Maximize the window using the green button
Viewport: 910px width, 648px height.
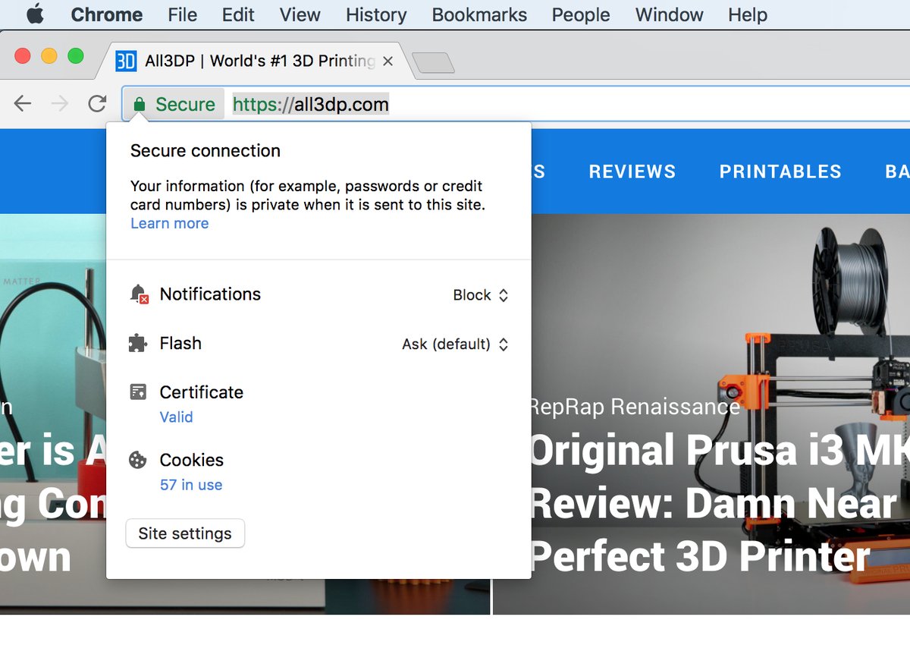[x=76, y=56]
